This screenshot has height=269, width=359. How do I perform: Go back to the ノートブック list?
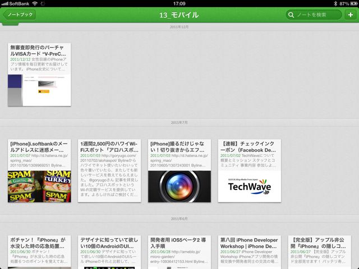[20, 15]
